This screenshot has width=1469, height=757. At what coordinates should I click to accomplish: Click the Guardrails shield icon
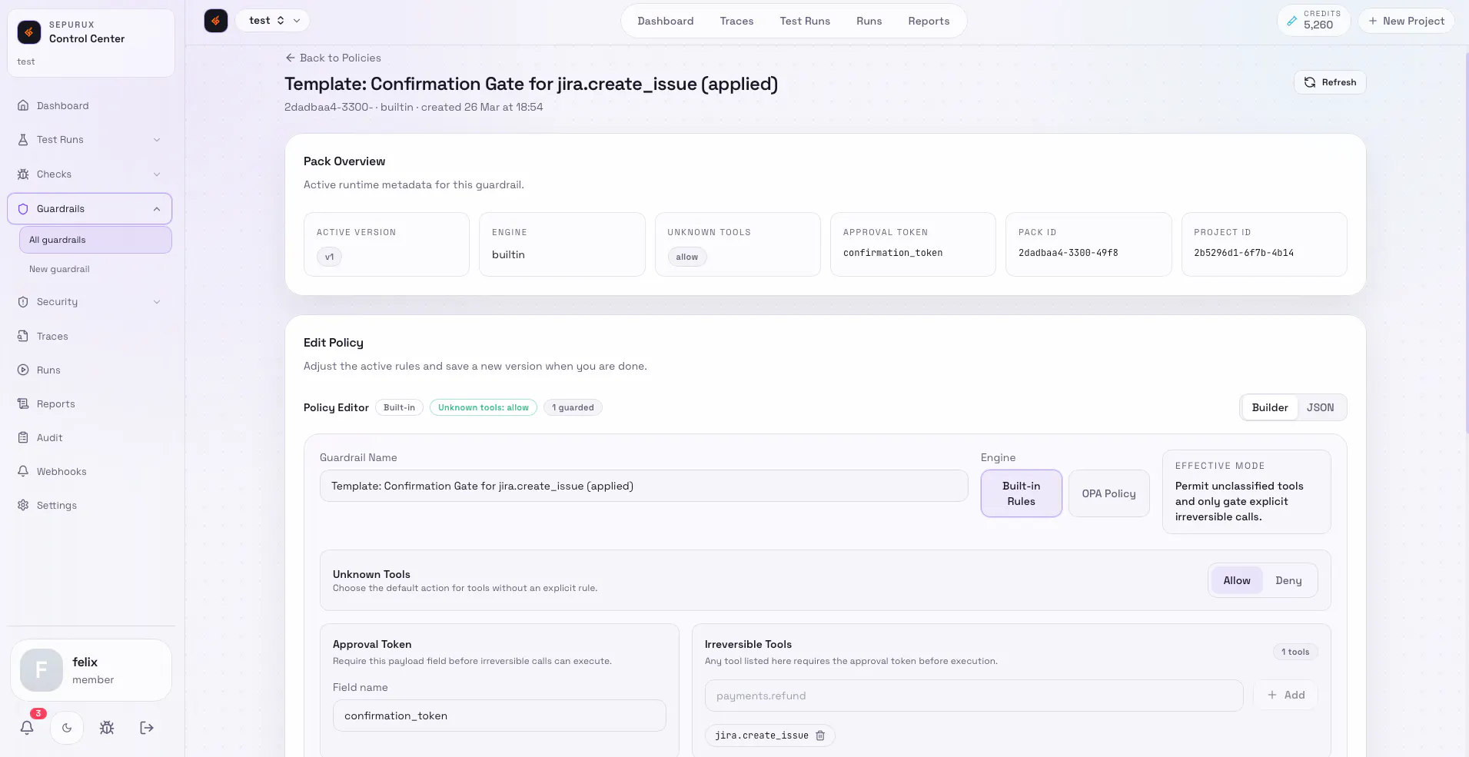point(23,209)
